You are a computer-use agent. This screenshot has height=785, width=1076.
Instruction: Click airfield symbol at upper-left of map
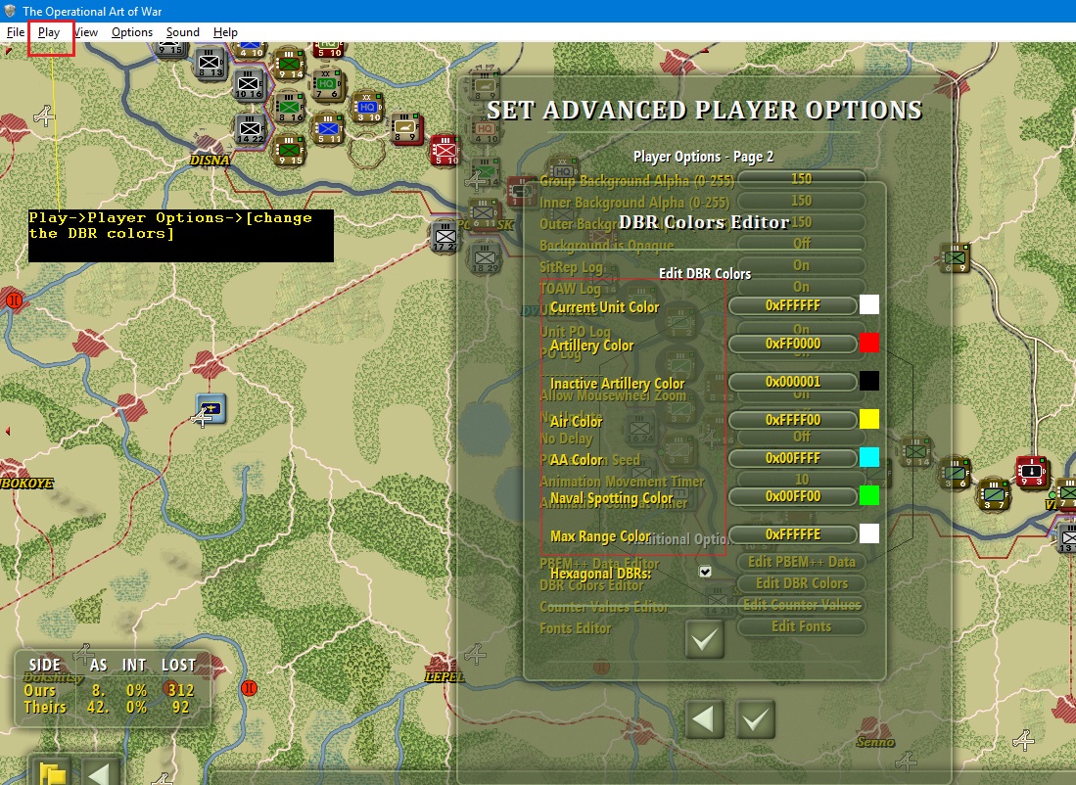coord(45,115)
